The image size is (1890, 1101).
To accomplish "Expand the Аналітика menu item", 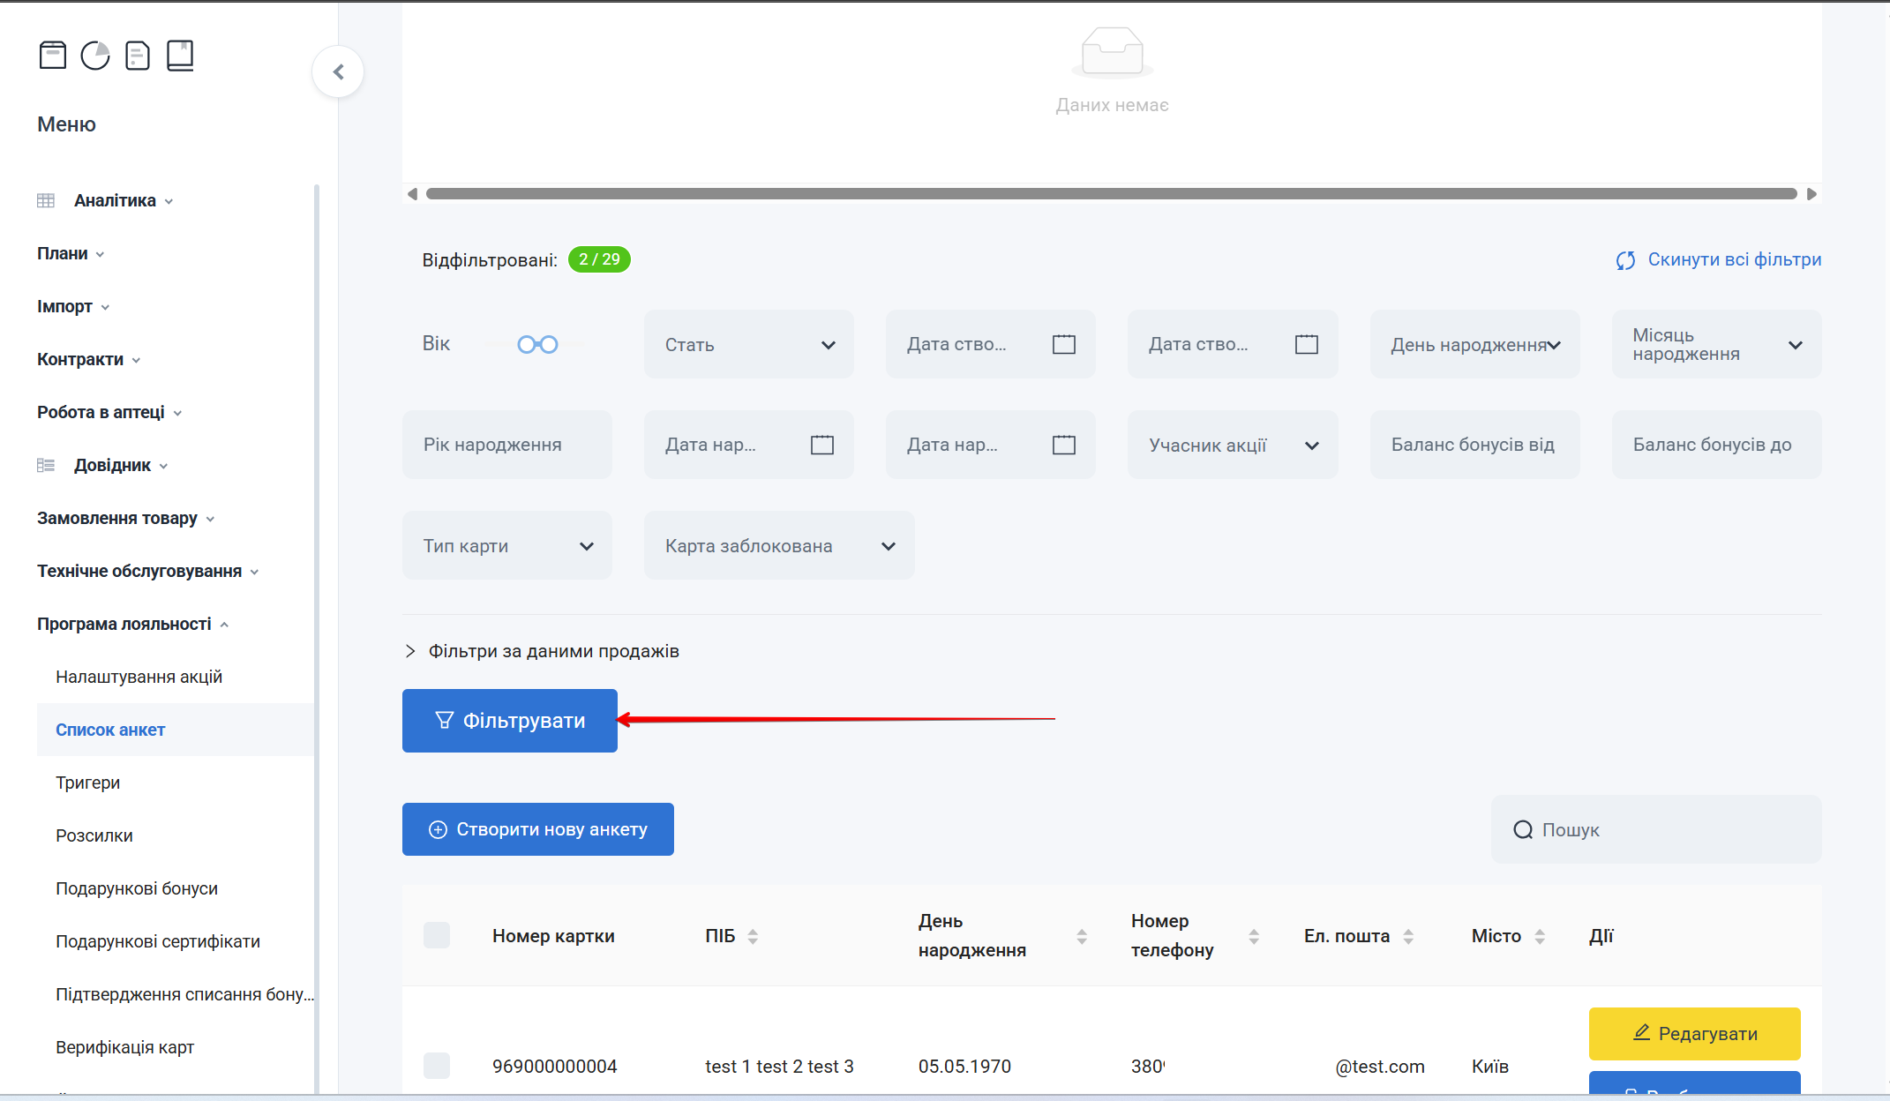I will pyautogui.click(x=115, y=200).
